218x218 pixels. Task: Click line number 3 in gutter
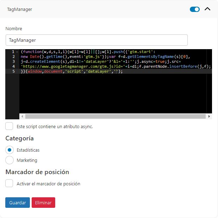point(13,61)
